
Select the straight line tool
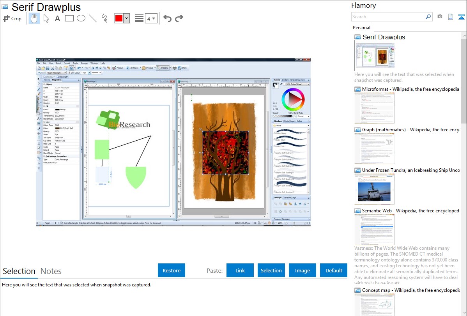[x=93, y=18]
